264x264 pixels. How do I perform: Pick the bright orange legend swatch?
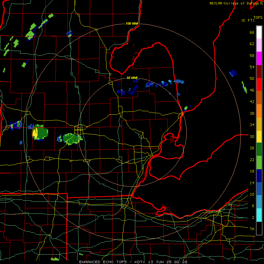259,111
